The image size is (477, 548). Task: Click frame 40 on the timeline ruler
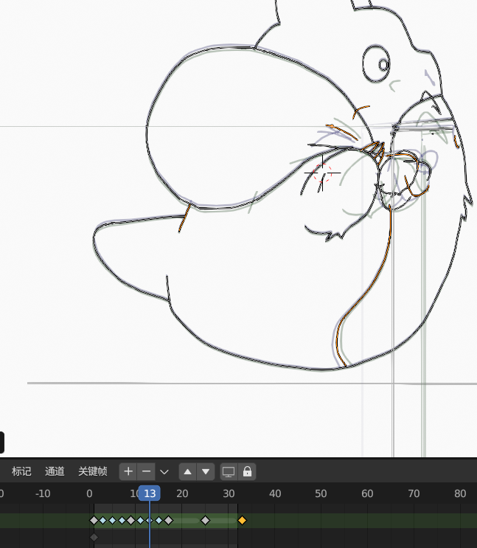[275, 493]
